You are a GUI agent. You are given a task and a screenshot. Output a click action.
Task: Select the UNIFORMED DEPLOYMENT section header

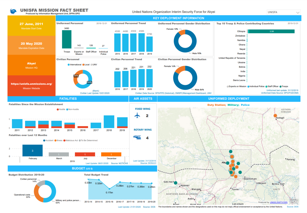point(229,99)
